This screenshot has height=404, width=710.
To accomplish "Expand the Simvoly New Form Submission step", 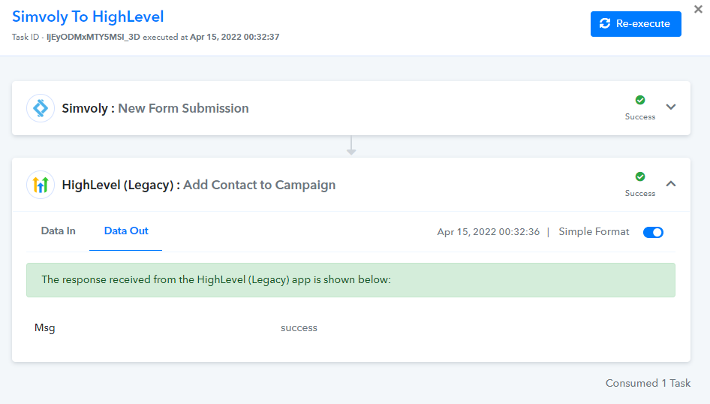I will [x=671, y=107].
